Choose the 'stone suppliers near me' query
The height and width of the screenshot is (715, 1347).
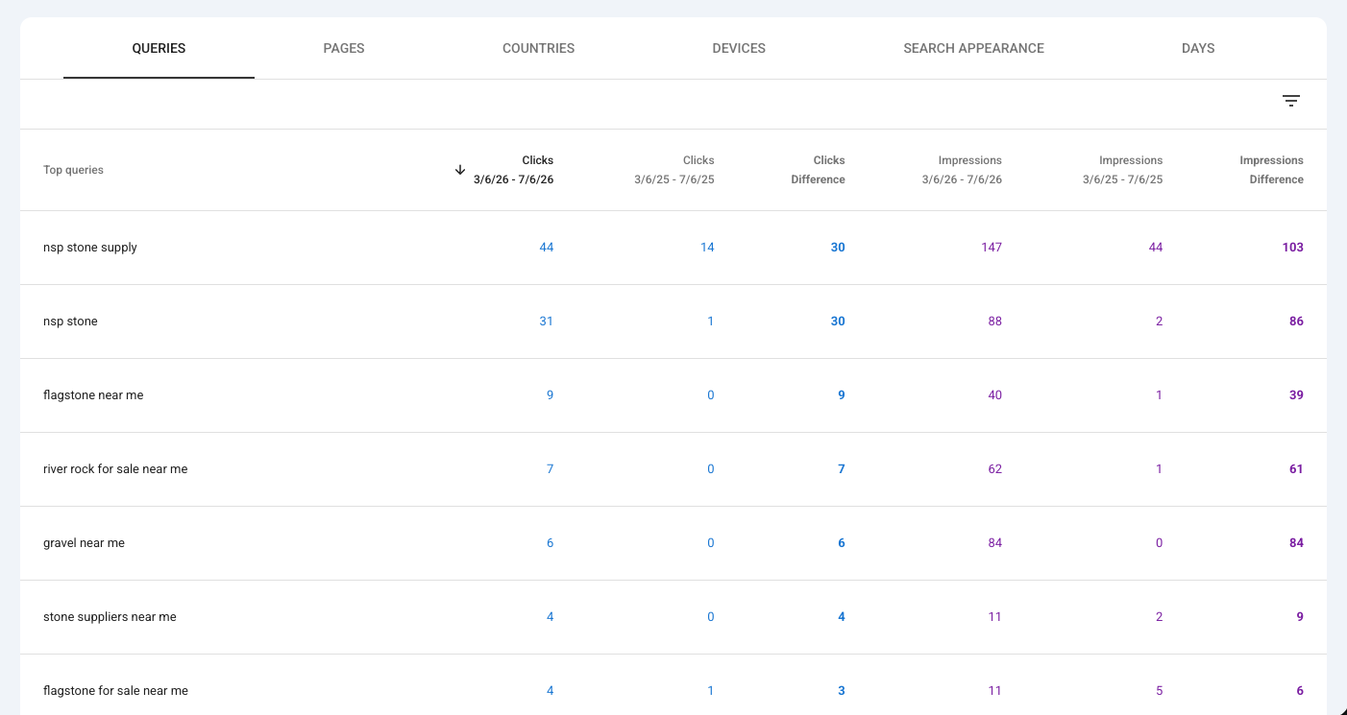110,617
